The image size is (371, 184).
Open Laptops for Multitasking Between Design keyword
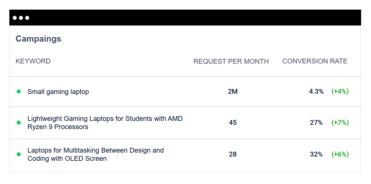click(x=95, y=154)
